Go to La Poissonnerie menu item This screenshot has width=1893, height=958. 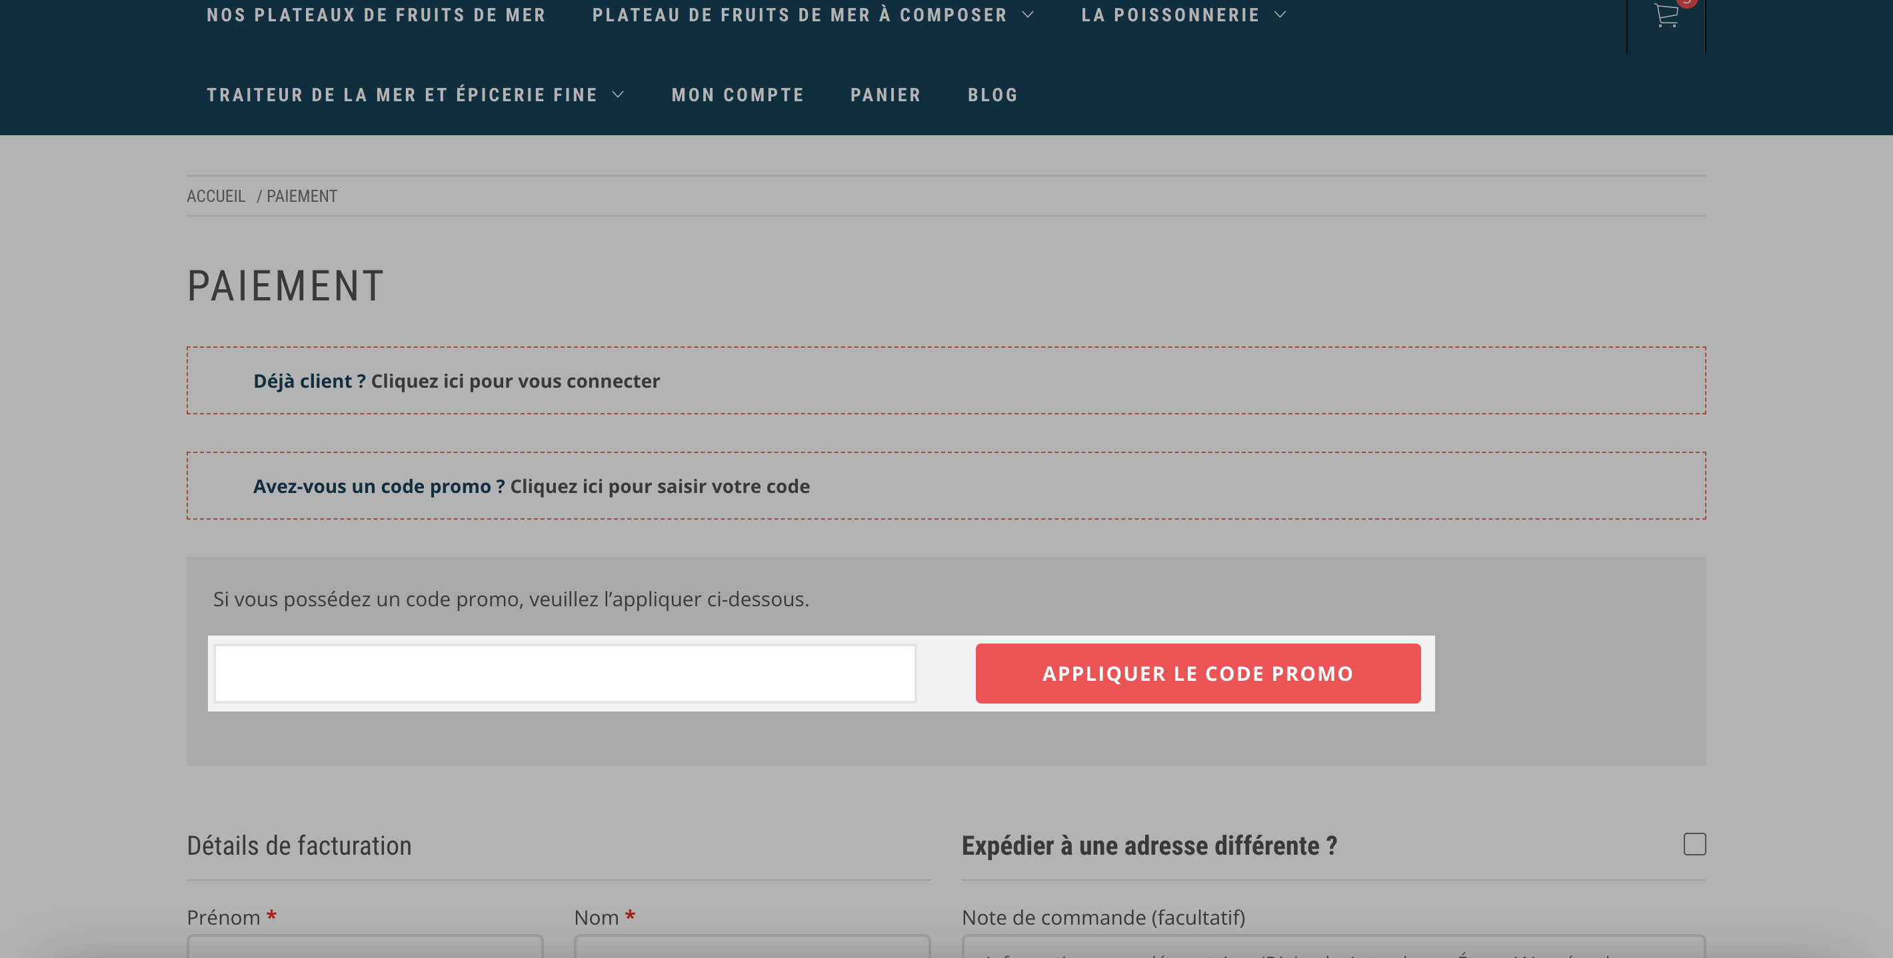tap(1170, 15)
